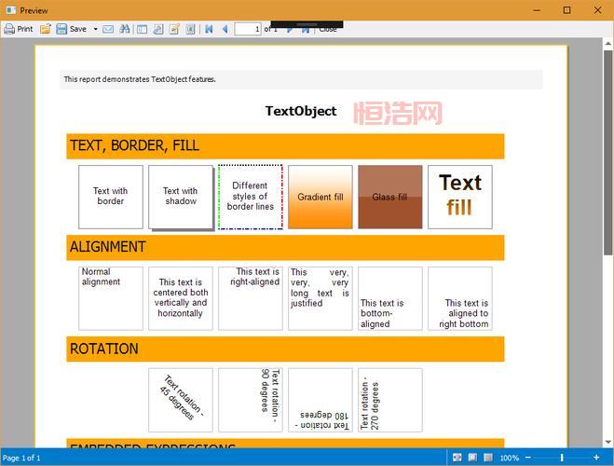Expand the Save dropdown arrow
Screen dimensions: 614x466
click(95, 29)
